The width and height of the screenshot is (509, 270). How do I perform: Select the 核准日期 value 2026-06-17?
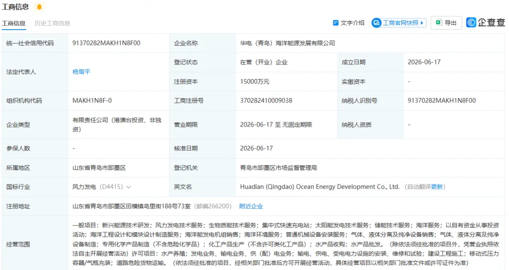pyautogui.click(x=256, y=148)
